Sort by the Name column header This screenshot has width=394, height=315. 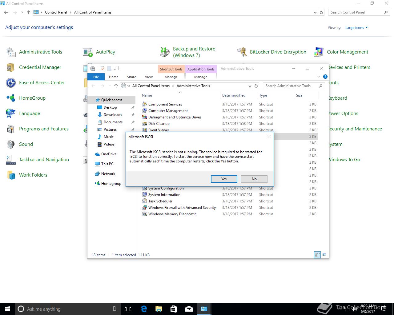tap(147, 95)
